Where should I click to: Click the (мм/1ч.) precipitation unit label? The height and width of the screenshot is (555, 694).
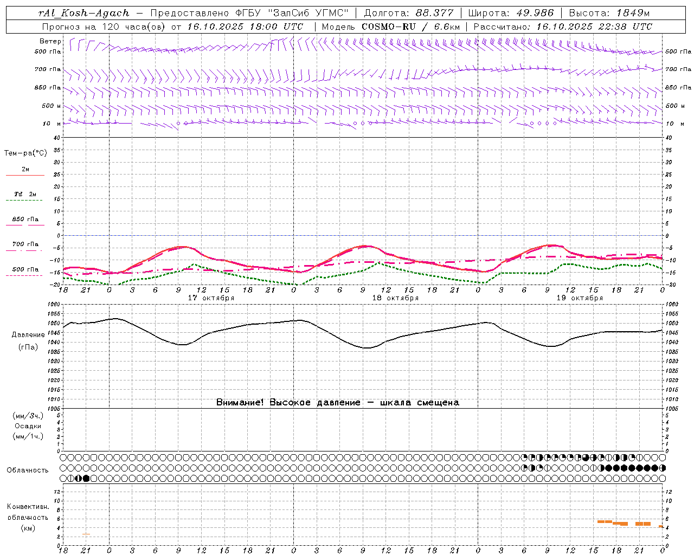pyautogui.click(x=28, y=436)
